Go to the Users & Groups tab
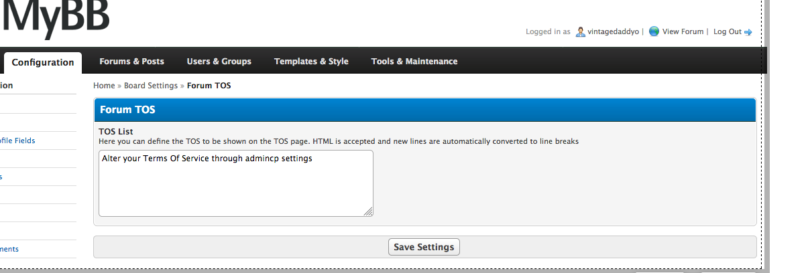 click(219, 62)
